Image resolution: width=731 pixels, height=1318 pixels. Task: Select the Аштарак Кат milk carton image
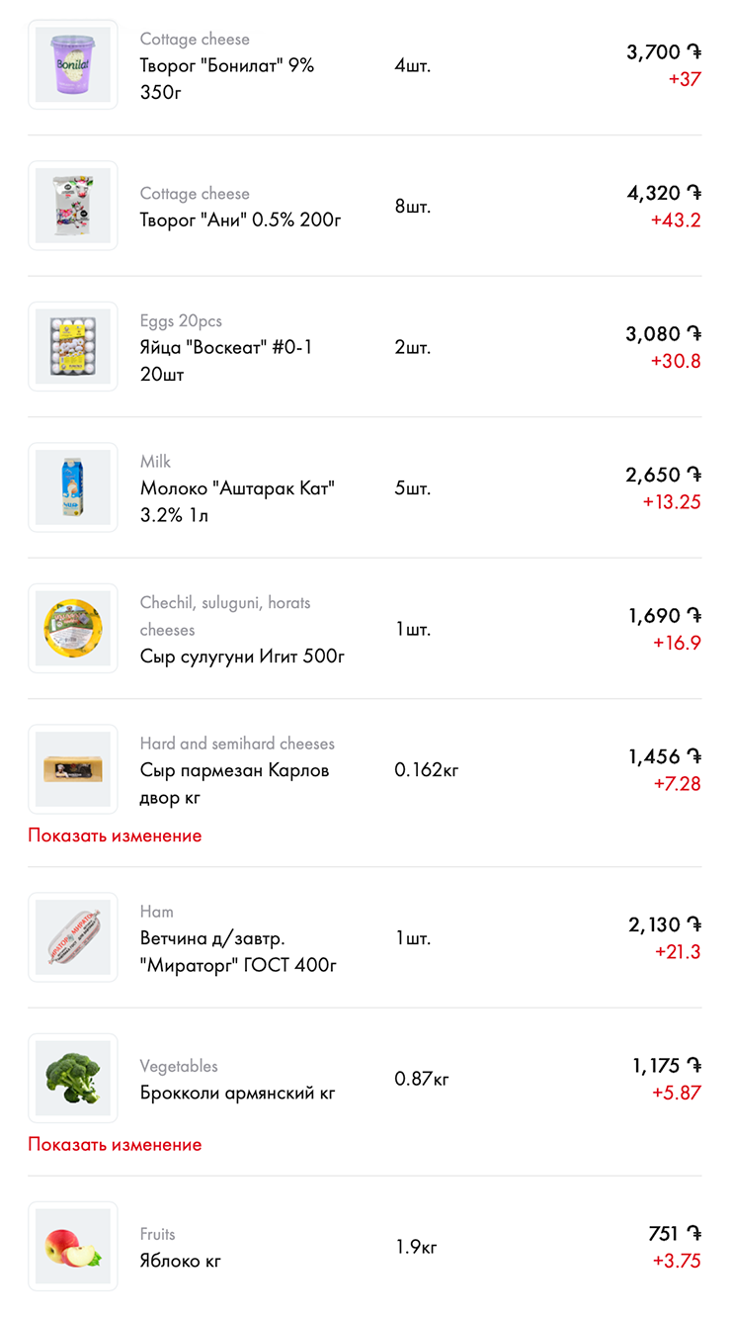click(x=73, y=487)
